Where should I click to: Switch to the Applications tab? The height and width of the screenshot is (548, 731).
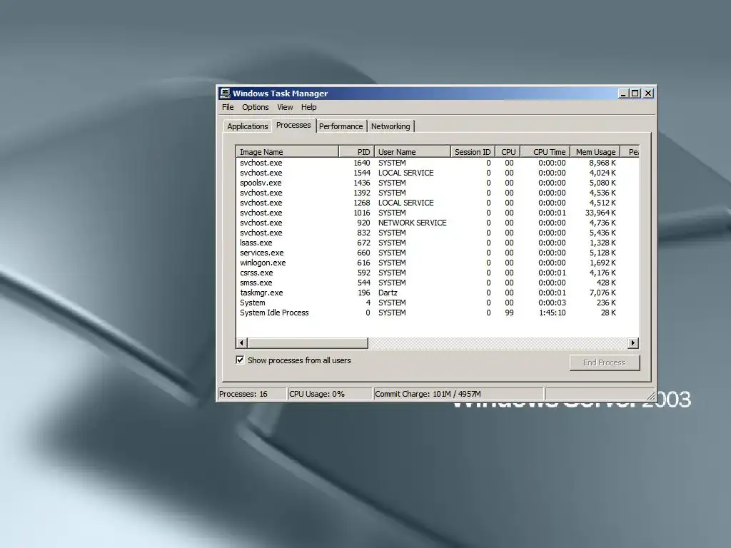pyautogui.click(x=248, y=126)
